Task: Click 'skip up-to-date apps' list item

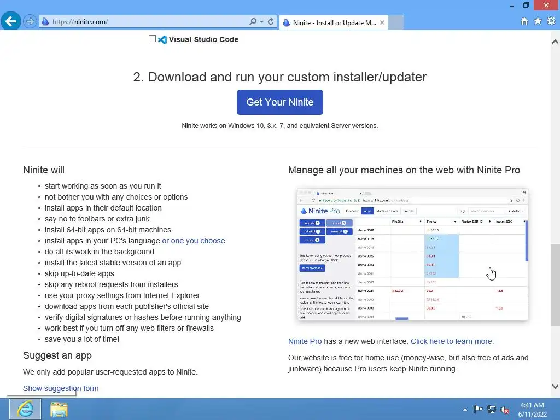Action: coord(79,273)
